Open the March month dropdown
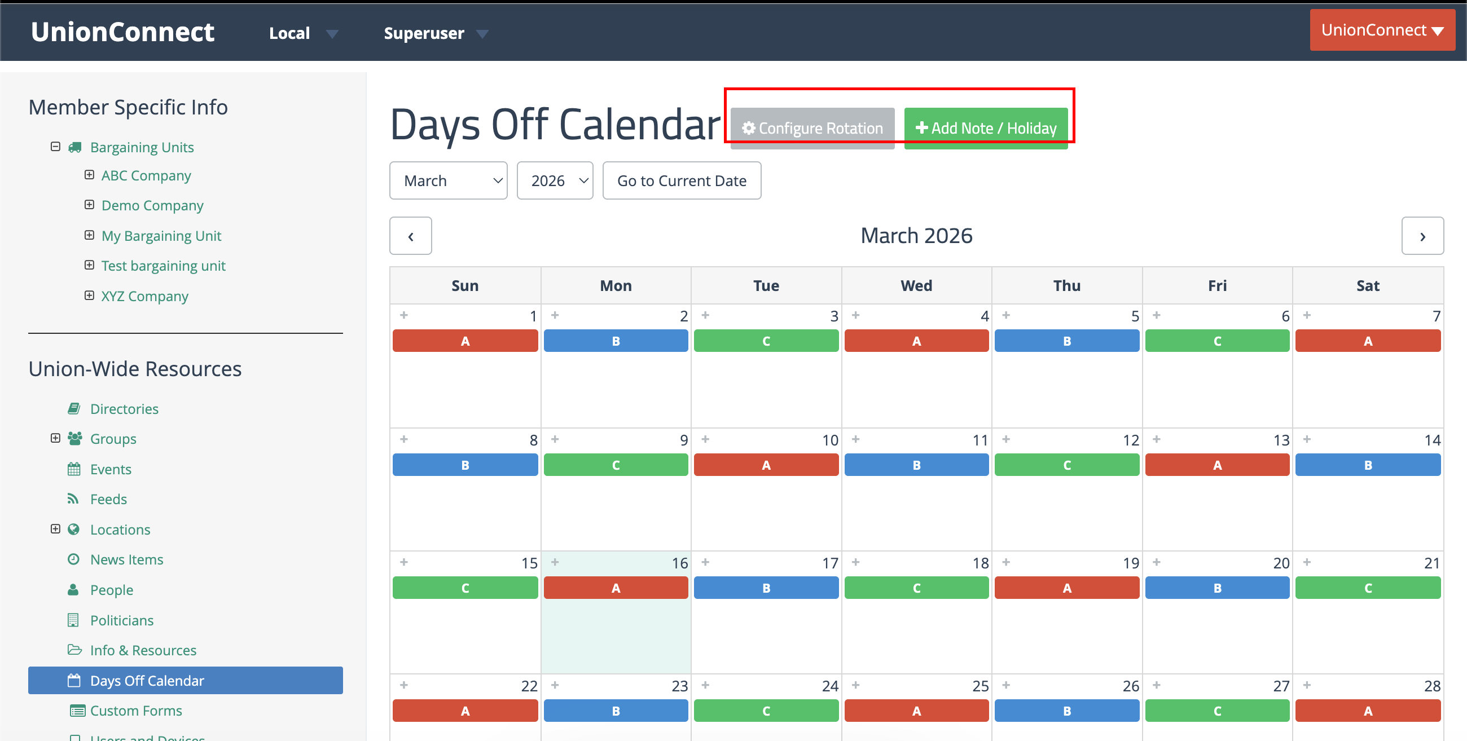1467x741 pixels. tap(448, 180)
